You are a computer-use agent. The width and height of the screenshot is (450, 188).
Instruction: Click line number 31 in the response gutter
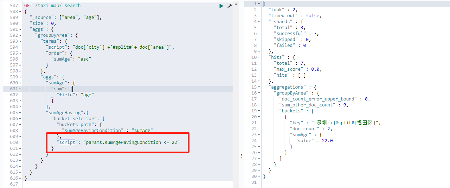coord(254,182)
